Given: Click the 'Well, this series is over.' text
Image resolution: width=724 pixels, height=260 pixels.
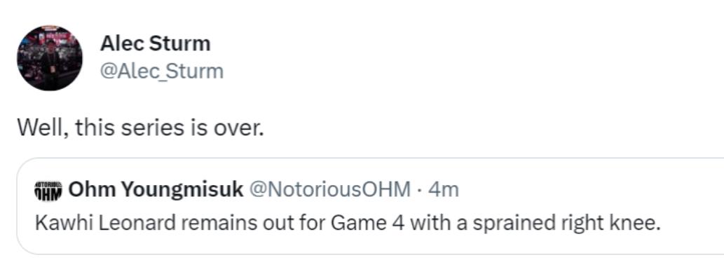Looking at the screenshot, I should click(141, 128).
